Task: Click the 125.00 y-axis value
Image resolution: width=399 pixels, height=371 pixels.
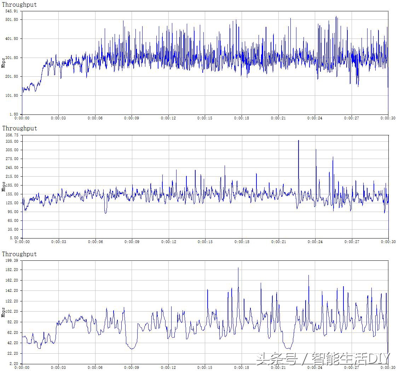Action: point(12,203)
